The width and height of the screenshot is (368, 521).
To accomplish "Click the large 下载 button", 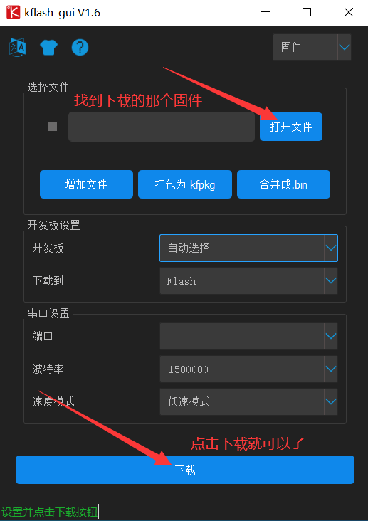I will click(x=185, y=470).
